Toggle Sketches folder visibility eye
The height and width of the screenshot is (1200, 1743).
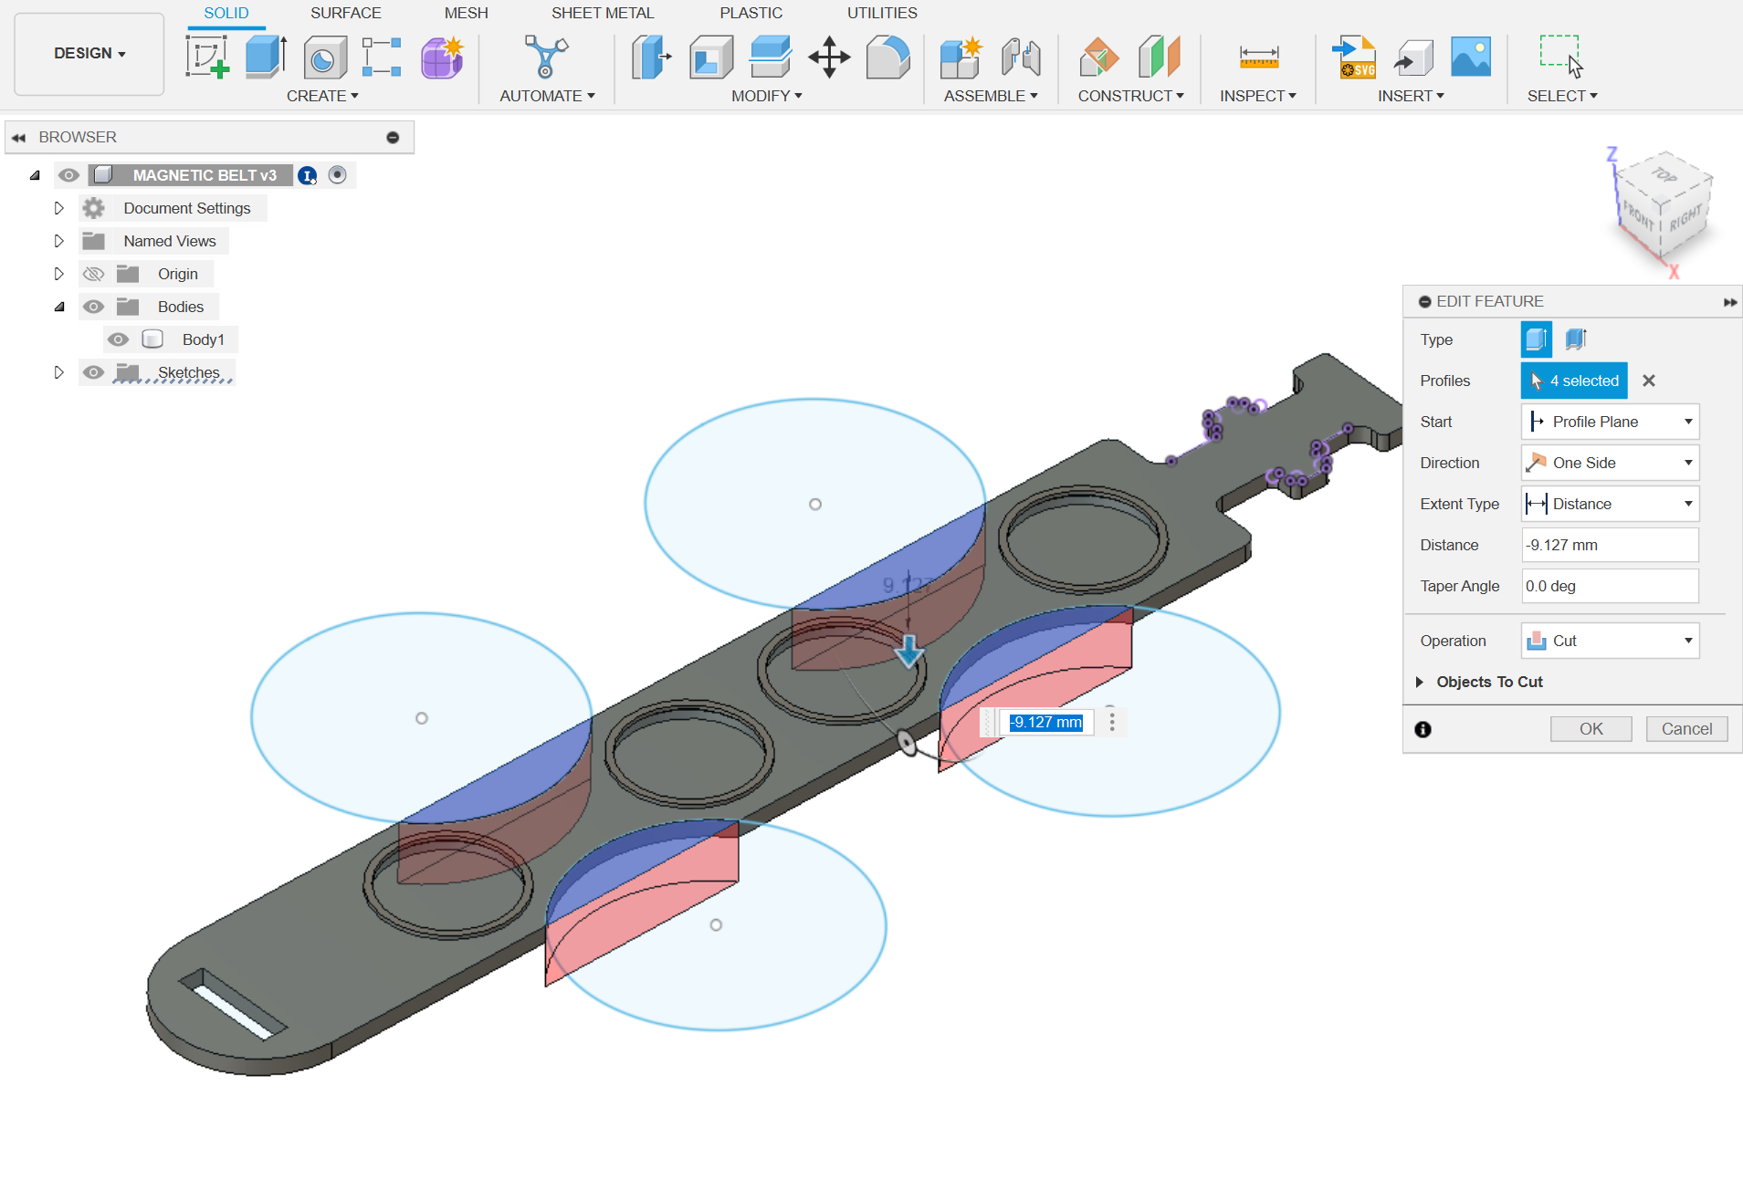[x=93, y=372]
